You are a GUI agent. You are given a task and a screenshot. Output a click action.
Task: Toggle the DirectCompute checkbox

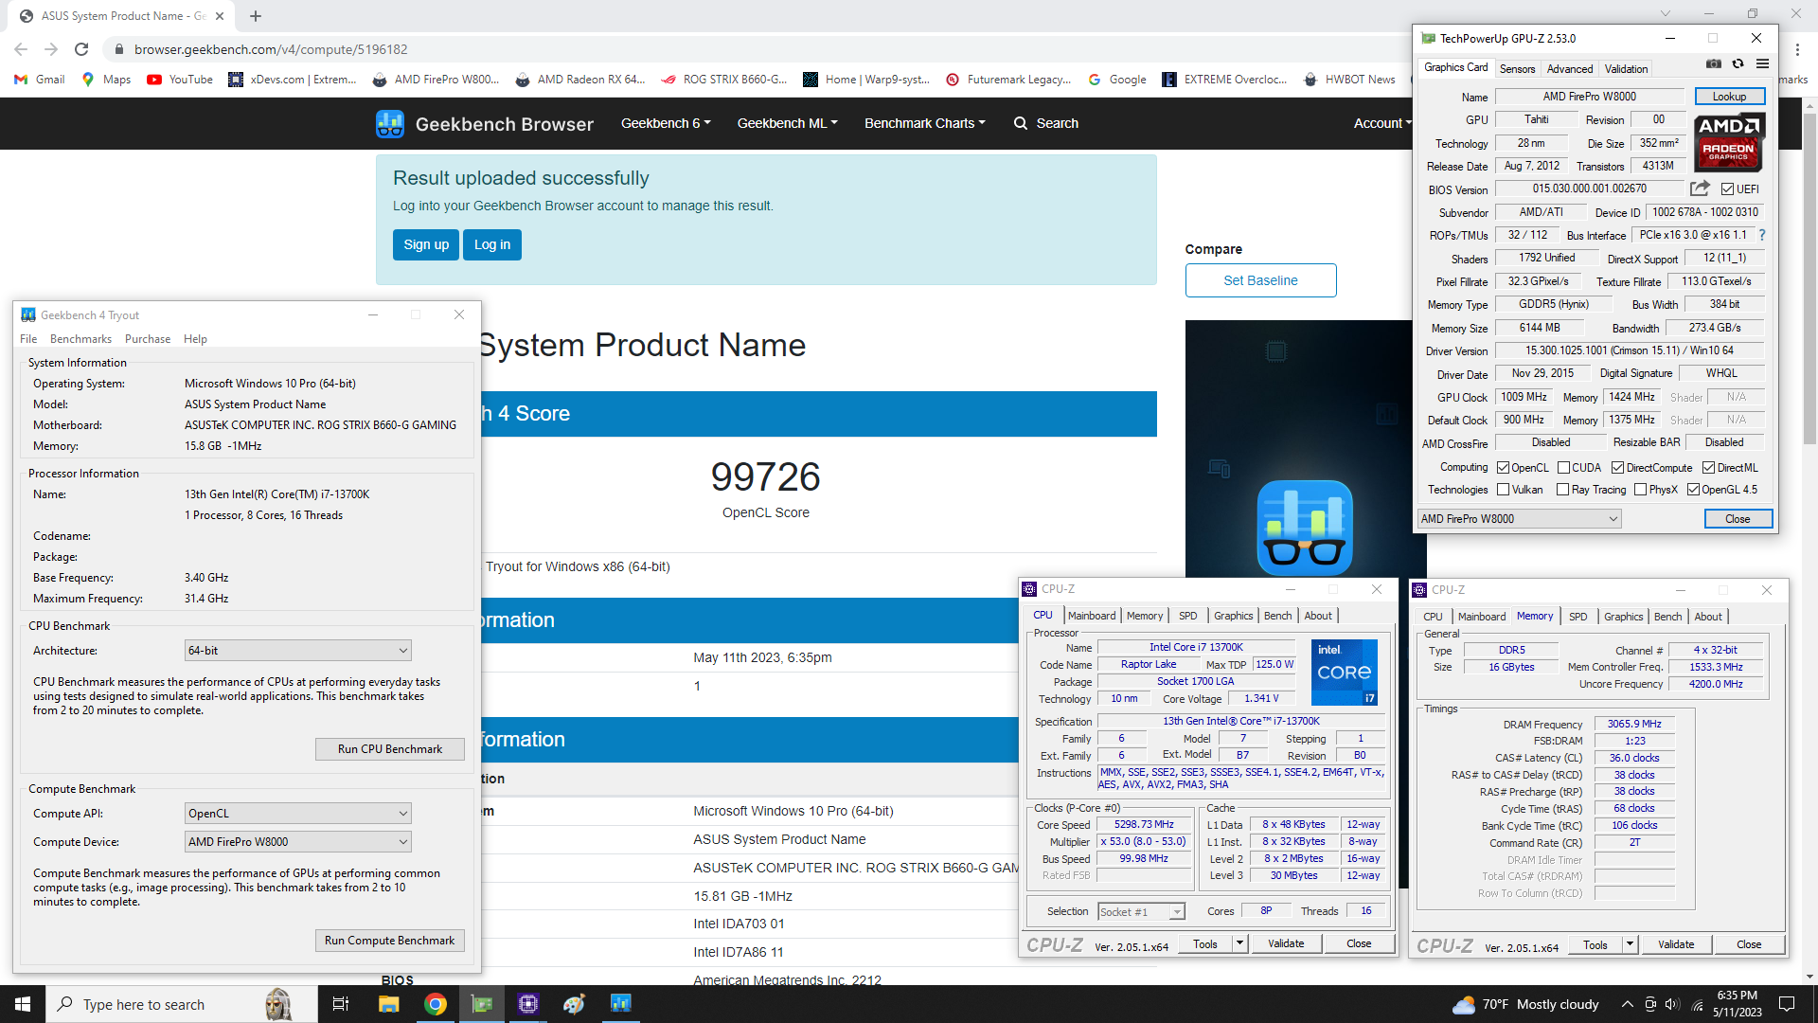pyautogui.click(x=1618, y=468)
